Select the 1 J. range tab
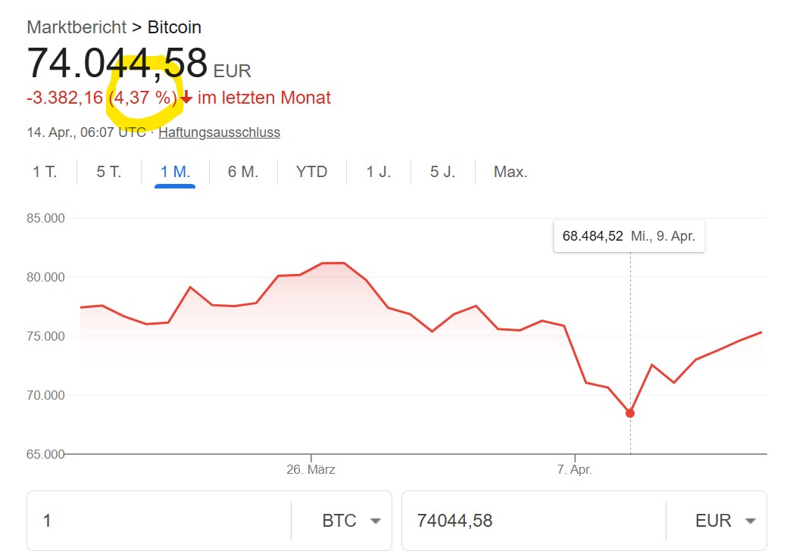 click(x=379, y=172)
